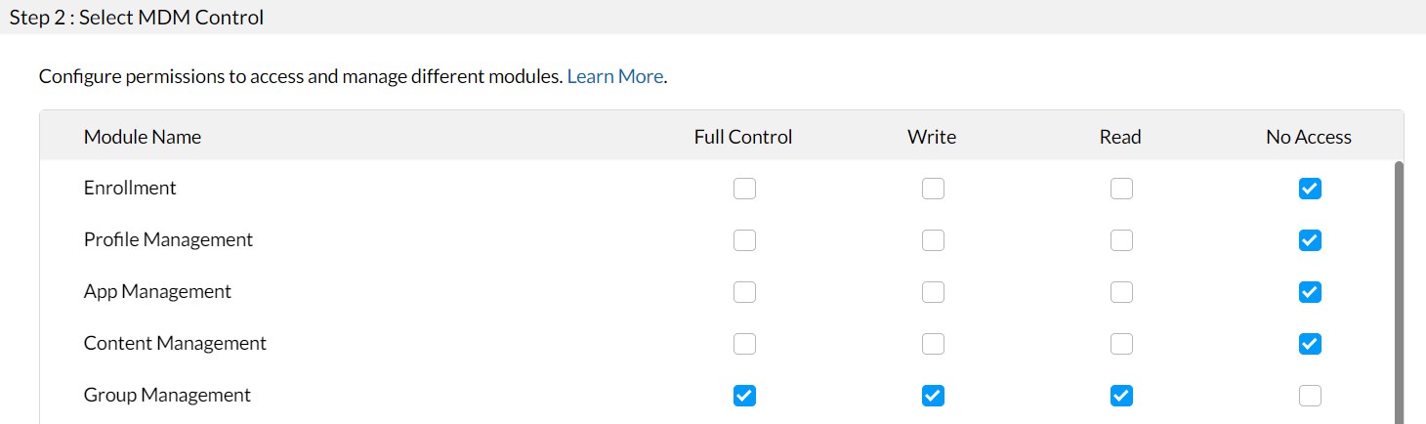Viewport: 1426px width, 424px height.
Task: Check Full Control for Enrollment
Action: tap(744, 189)
